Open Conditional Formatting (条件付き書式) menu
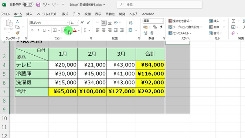 pos(180,21)
